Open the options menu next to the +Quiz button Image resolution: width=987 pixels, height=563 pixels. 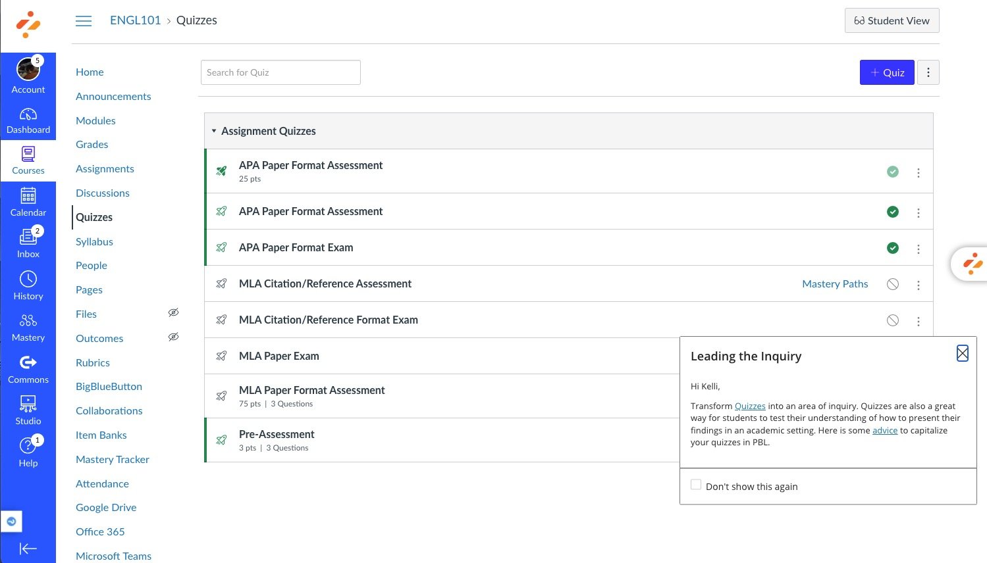click(928, 72)
